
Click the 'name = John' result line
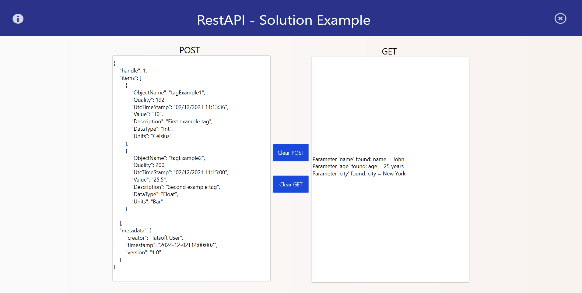point(358,159)
